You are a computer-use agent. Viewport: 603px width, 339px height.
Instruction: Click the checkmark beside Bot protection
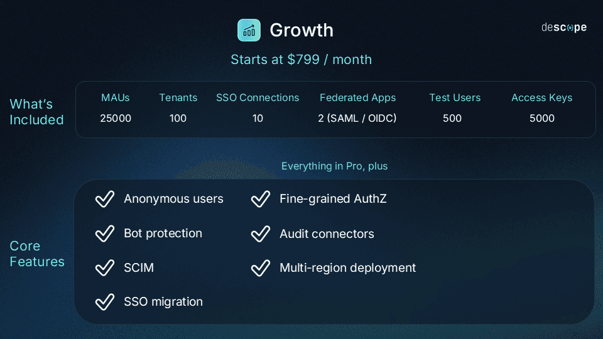click(x=105, y=234)
